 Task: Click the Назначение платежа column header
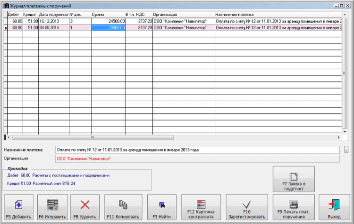pos(278,15)
